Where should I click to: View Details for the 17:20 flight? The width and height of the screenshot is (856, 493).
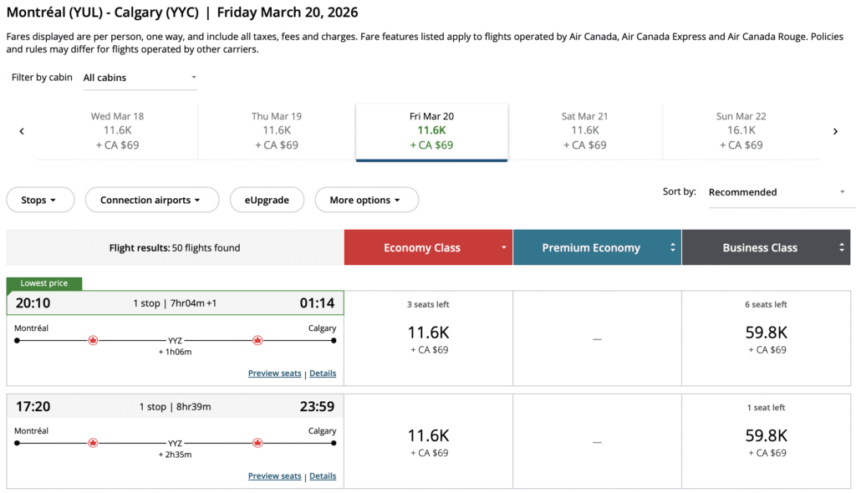[323, 476]
